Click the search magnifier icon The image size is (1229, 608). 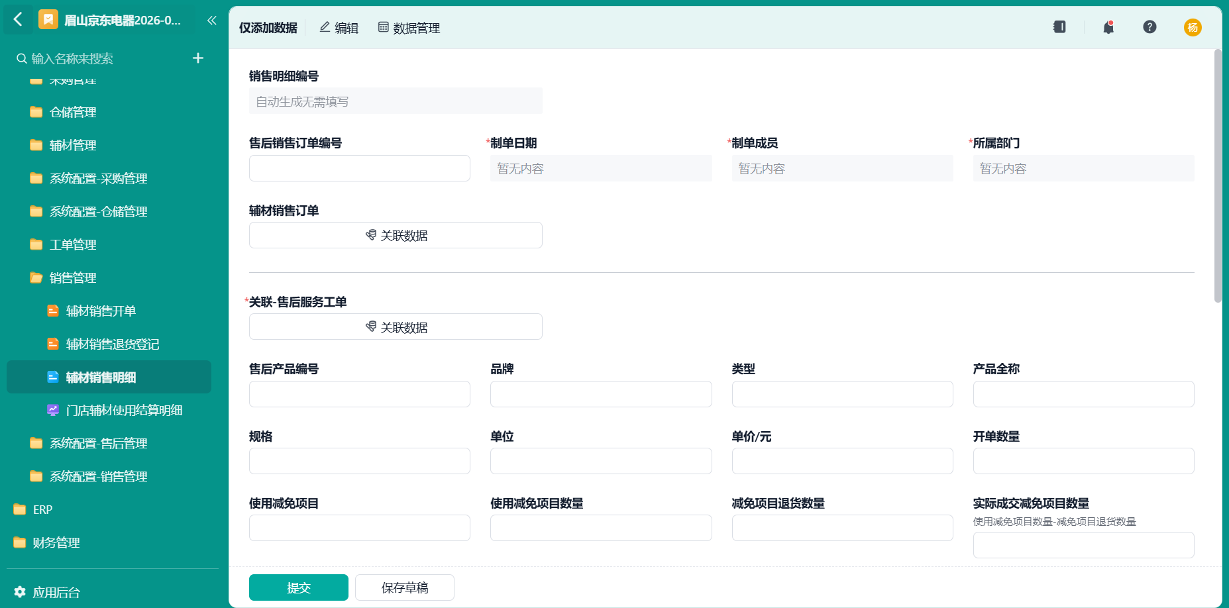(x=22, y=59)
